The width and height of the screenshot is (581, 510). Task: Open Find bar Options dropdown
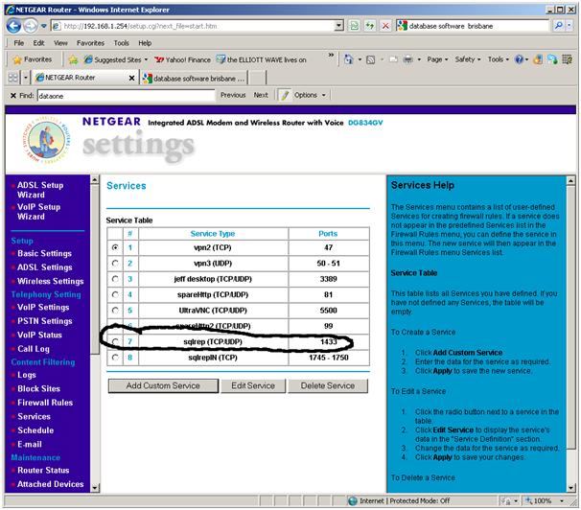pos(310,95)
